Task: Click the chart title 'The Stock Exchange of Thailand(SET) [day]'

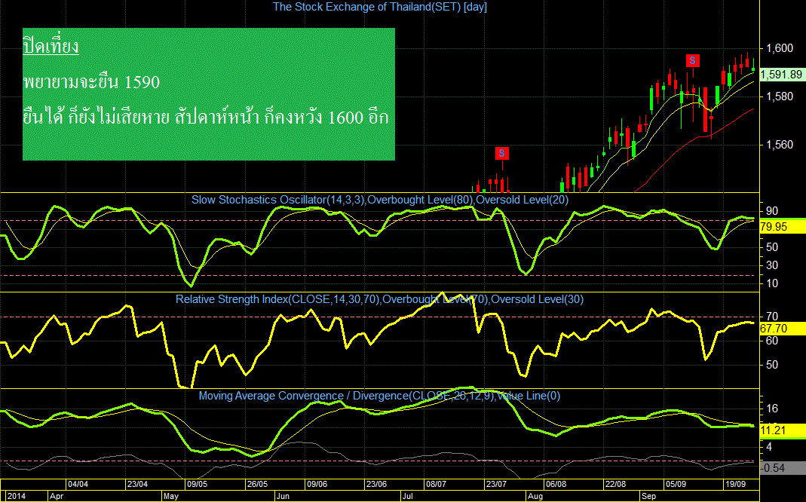Action: coord(380,7)
